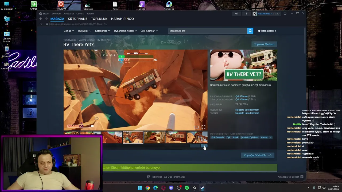Viewport: 342px width, 192px height.
Task: Open the Arkadaşlar menu
Action: coord(69,14)
